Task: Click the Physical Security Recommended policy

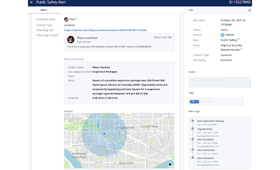Action: (231, 48)
